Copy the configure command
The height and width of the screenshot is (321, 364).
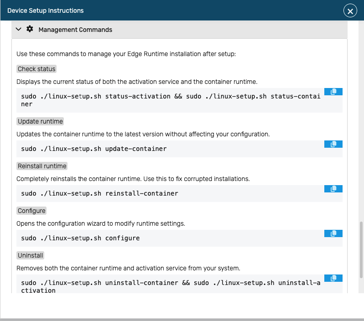[333, 233]
